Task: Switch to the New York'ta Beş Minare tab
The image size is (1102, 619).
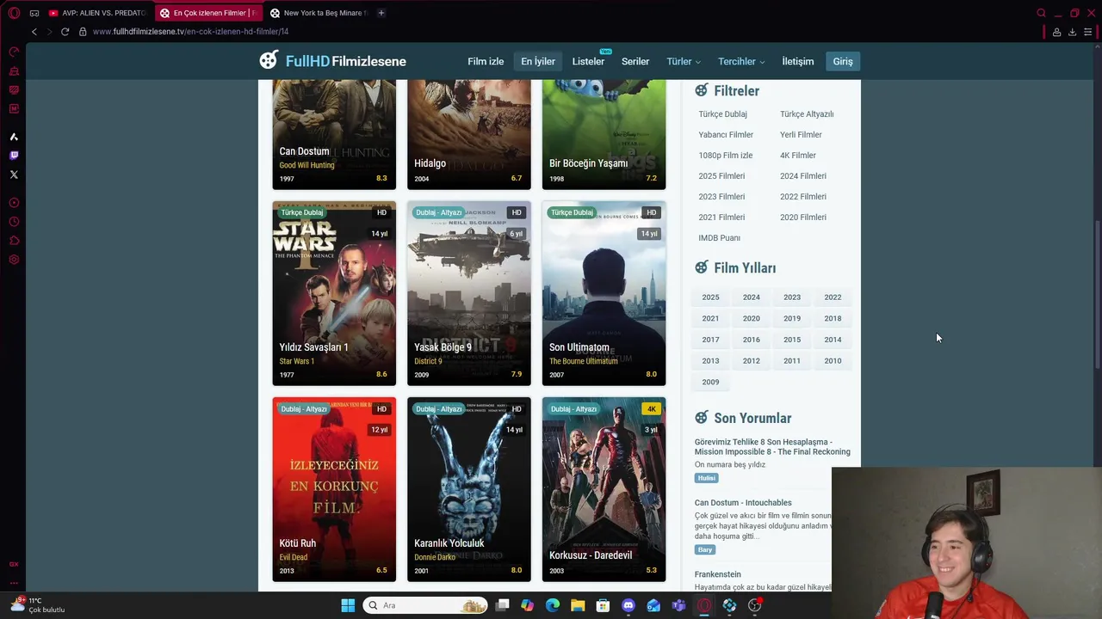Action: (x=318, y=13)
